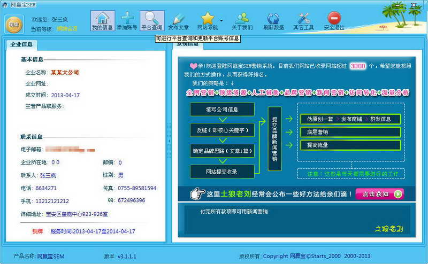
Task: Click 反链（即核心关键字）step box
Action: click(222, 130)
